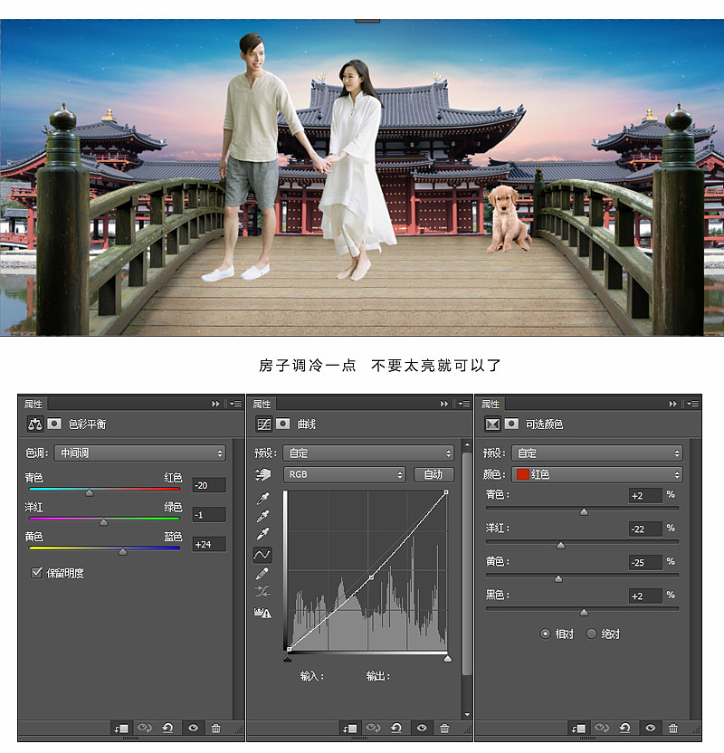
Task: Click the white point input slider under histogram
Action: [447, 659]
